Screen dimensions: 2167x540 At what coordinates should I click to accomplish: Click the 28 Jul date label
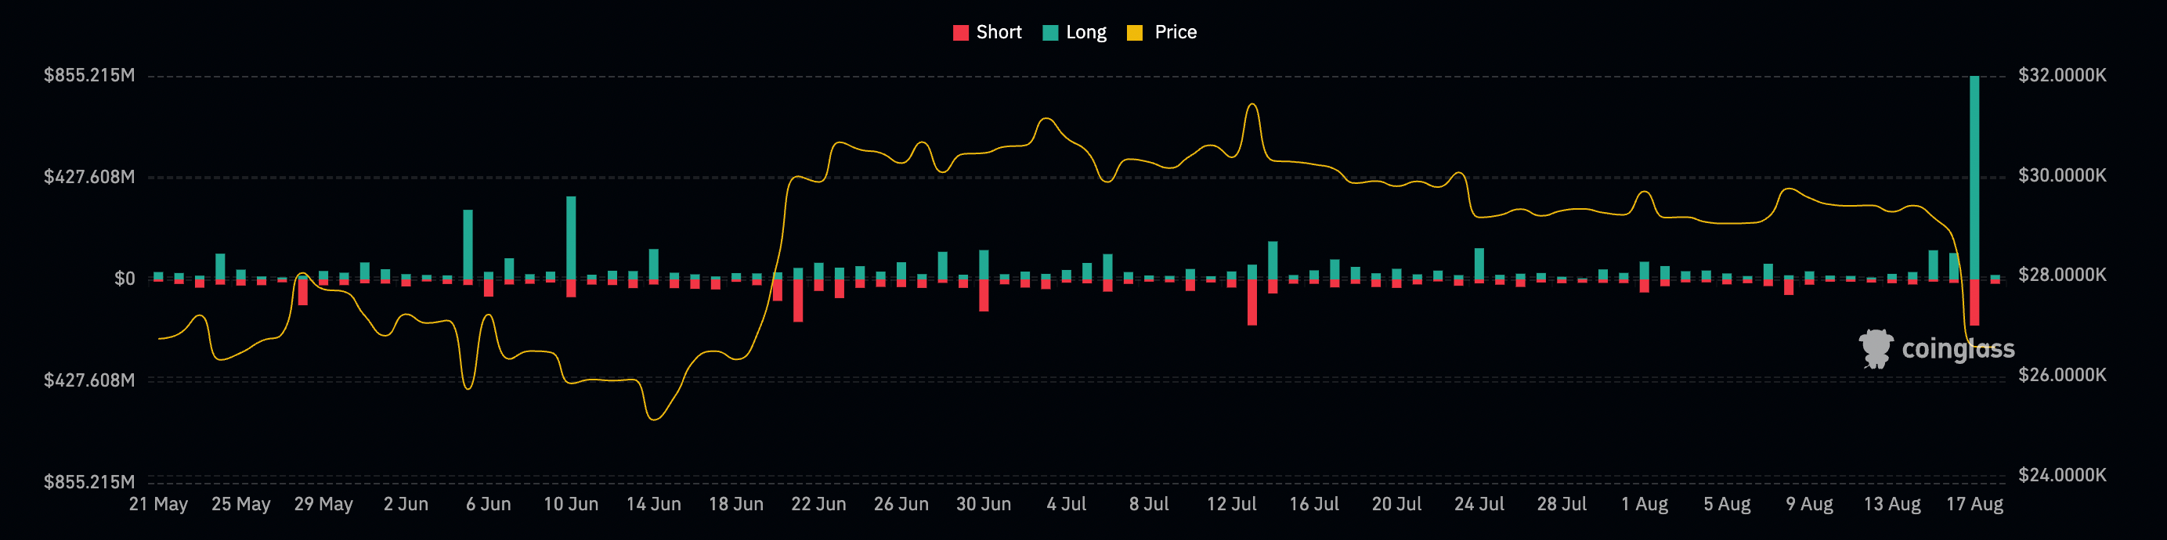[1562, 504]
